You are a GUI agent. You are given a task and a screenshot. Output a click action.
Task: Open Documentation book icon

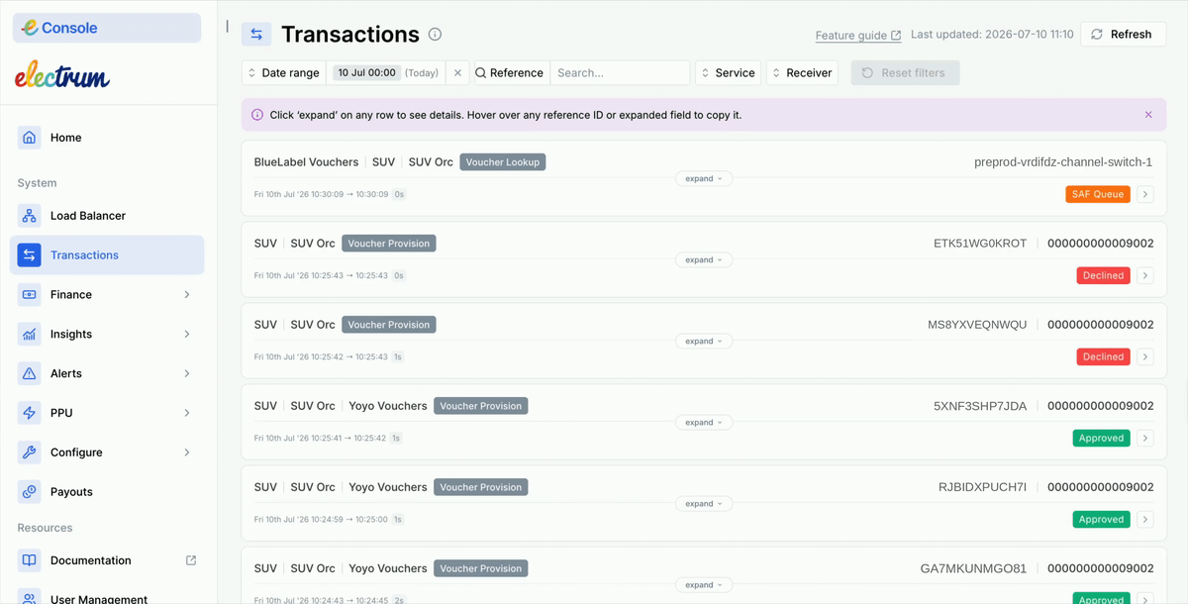[30, 560]
